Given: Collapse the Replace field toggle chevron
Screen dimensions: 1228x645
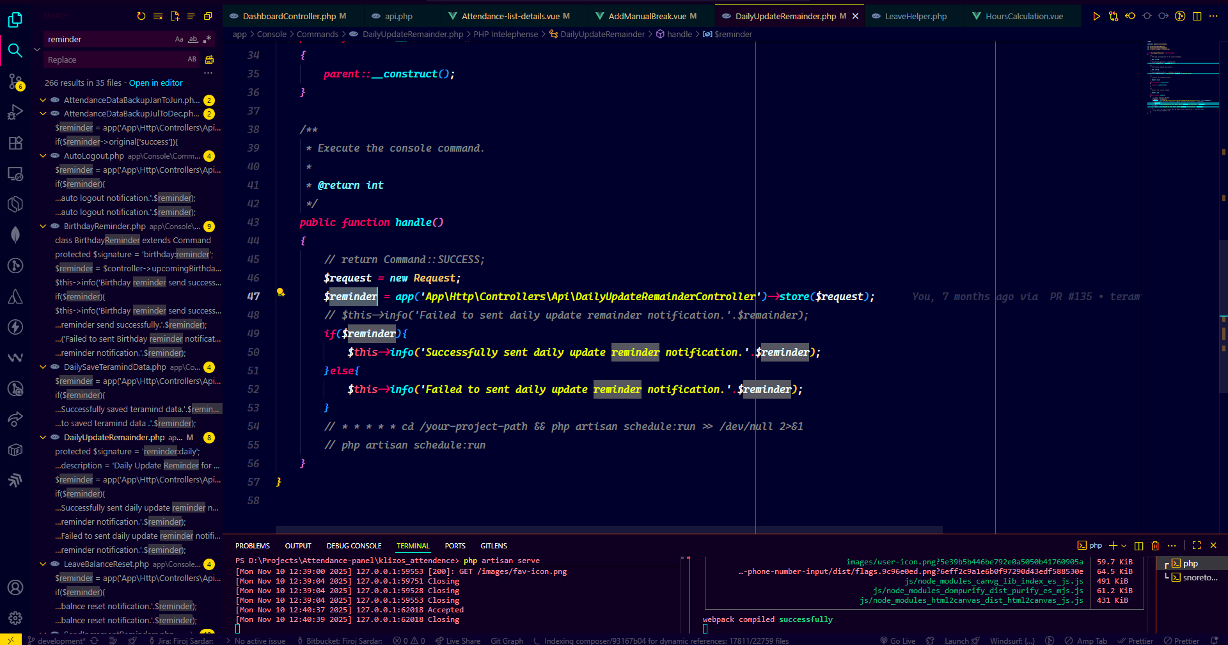Looking at the screenshot, I should coord(37,49).
